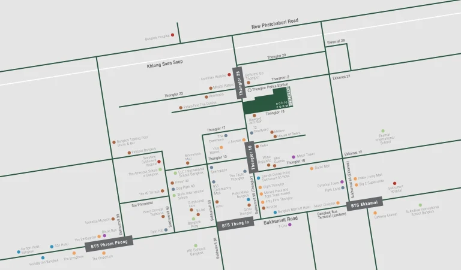The height and width of the screenshot is (270, 461).
Task: Click the blue-gray dot beside Park Lane
Action: [x=343, y=187]
